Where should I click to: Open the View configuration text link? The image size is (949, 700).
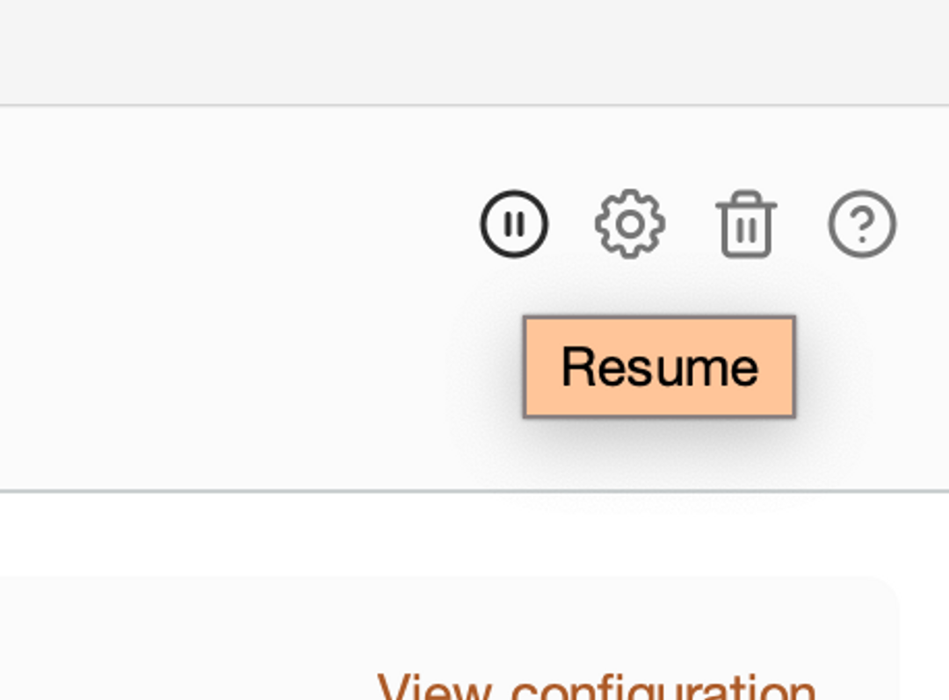point(596,687)
